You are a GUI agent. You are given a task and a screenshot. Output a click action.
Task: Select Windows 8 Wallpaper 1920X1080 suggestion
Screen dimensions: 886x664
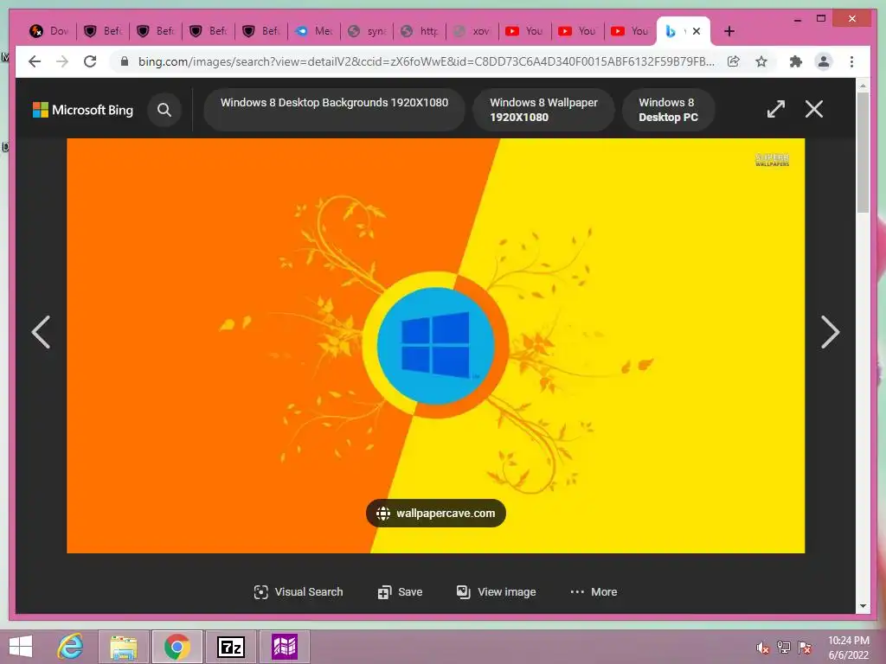(x=543, y=110)
